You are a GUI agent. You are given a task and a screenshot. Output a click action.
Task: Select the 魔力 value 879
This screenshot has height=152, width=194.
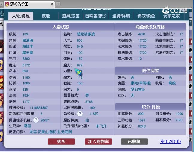tap(80, 65)
